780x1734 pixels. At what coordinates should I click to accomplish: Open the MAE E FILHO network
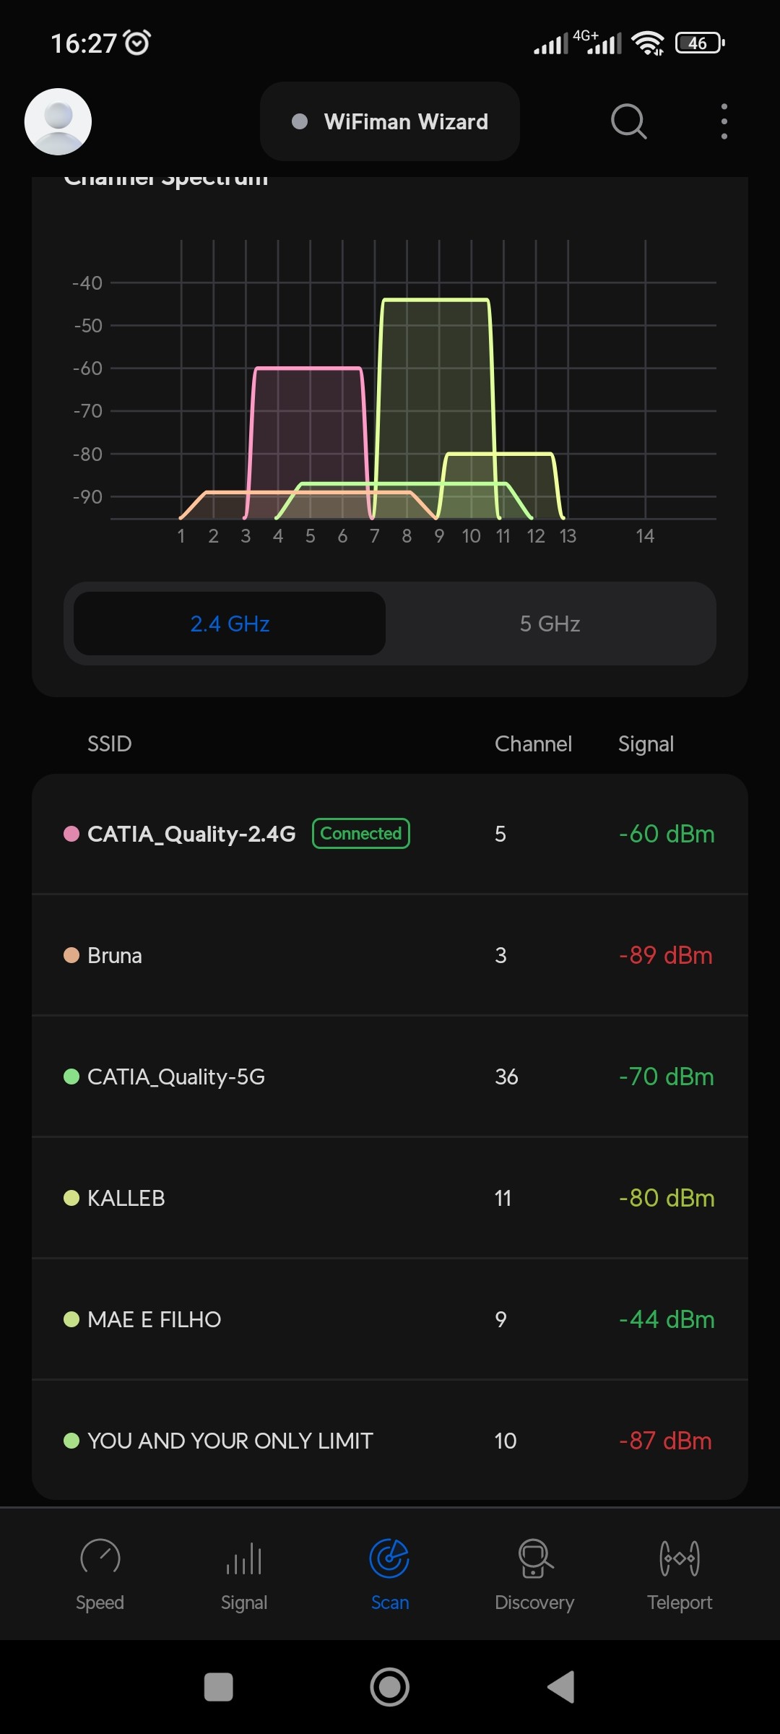point(390,1319)
